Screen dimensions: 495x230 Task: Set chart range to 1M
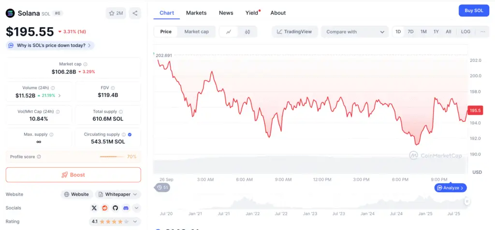tap(423, 32)
